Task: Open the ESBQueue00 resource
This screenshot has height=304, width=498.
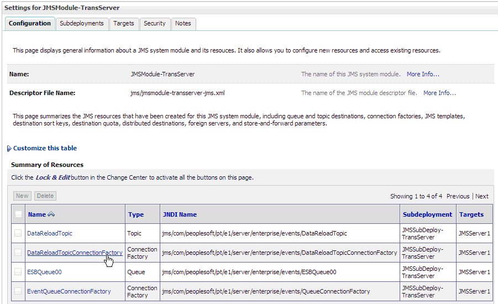Action: coord(44,272)
